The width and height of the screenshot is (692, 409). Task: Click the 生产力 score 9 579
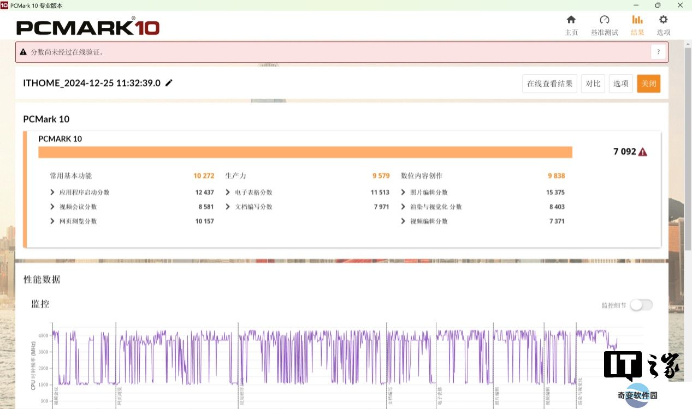pyautogui.click(x=381, y=176)
